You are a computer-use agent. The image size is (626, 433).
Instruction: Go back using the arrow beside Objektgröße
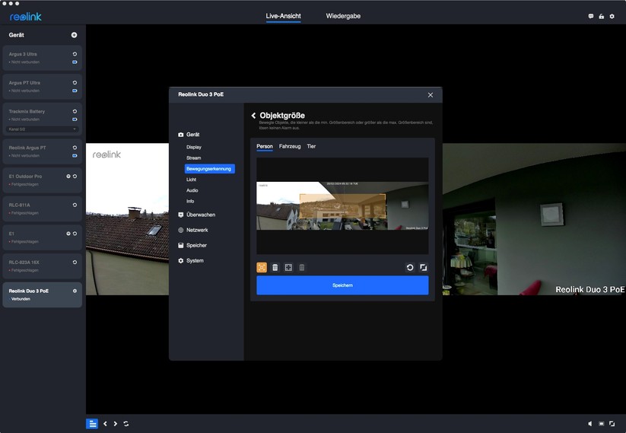click(x=253, y=116)
